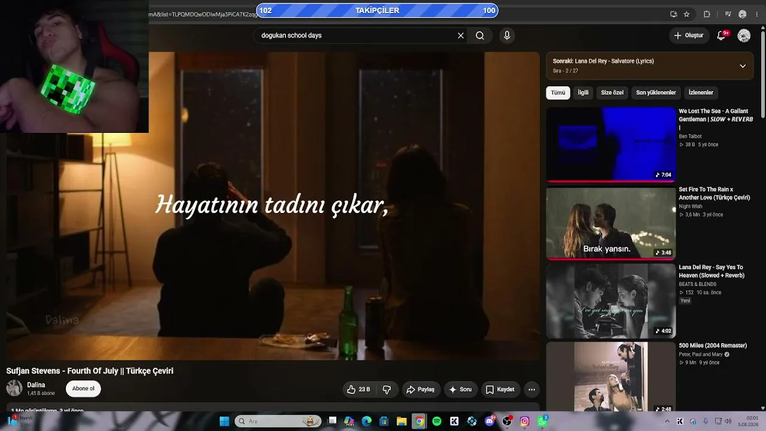Open Discord from the taskbar
This screenshot has height=431, width=766.
[490, 421]
